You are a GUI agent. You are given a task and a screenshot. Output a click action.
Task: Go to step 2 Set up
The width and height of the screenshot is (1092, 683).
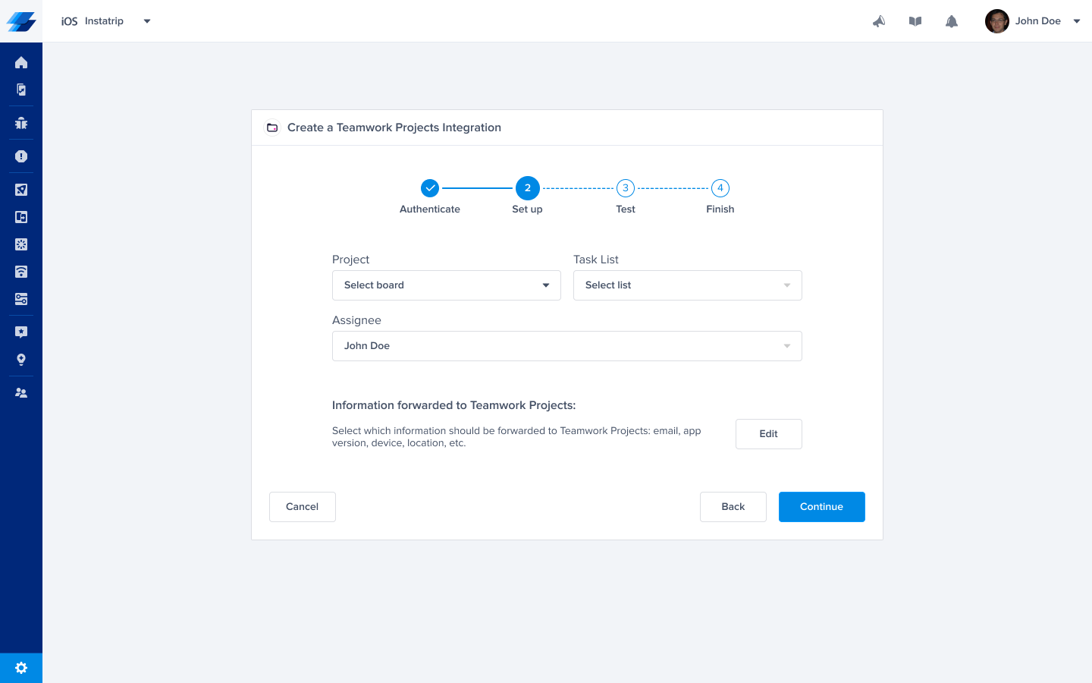[528, 188]
